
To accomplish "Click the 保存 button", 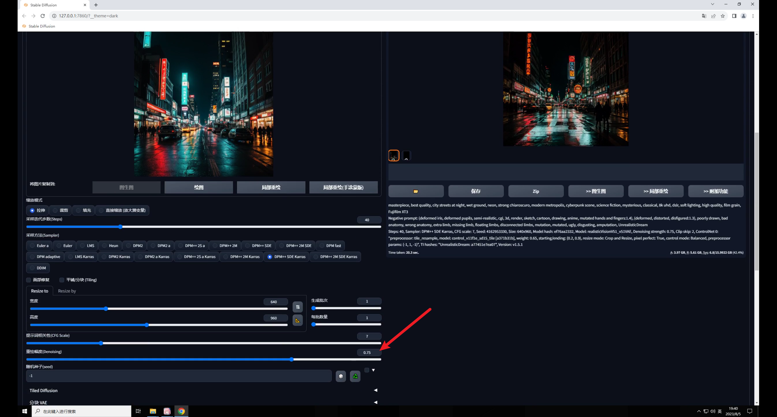I will point(476,191).
